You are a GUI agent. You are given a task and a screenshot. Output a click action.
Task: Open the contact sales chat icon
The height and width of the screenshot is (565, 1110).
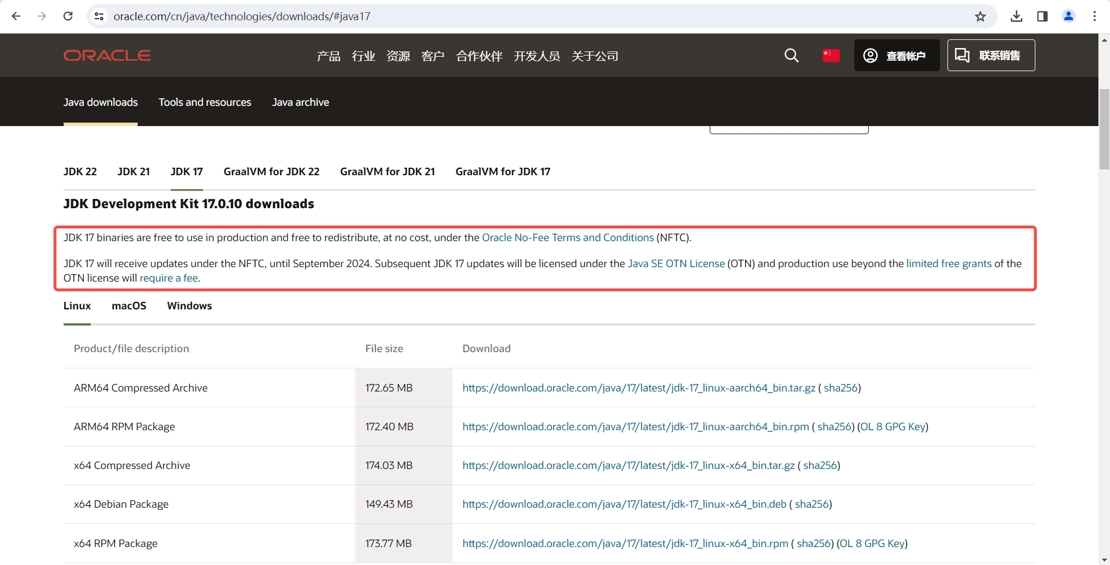pyautogui.click(x=963, y=55)
